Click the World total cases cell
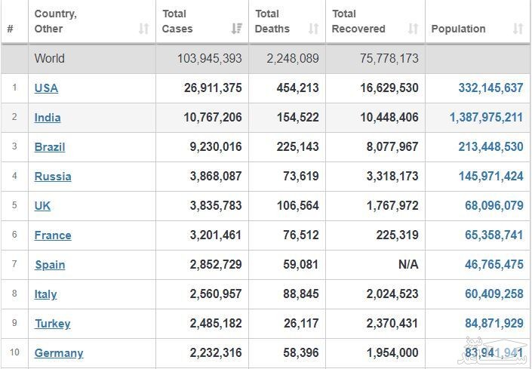Screen dimensions: 532x369 coord(209,58)
